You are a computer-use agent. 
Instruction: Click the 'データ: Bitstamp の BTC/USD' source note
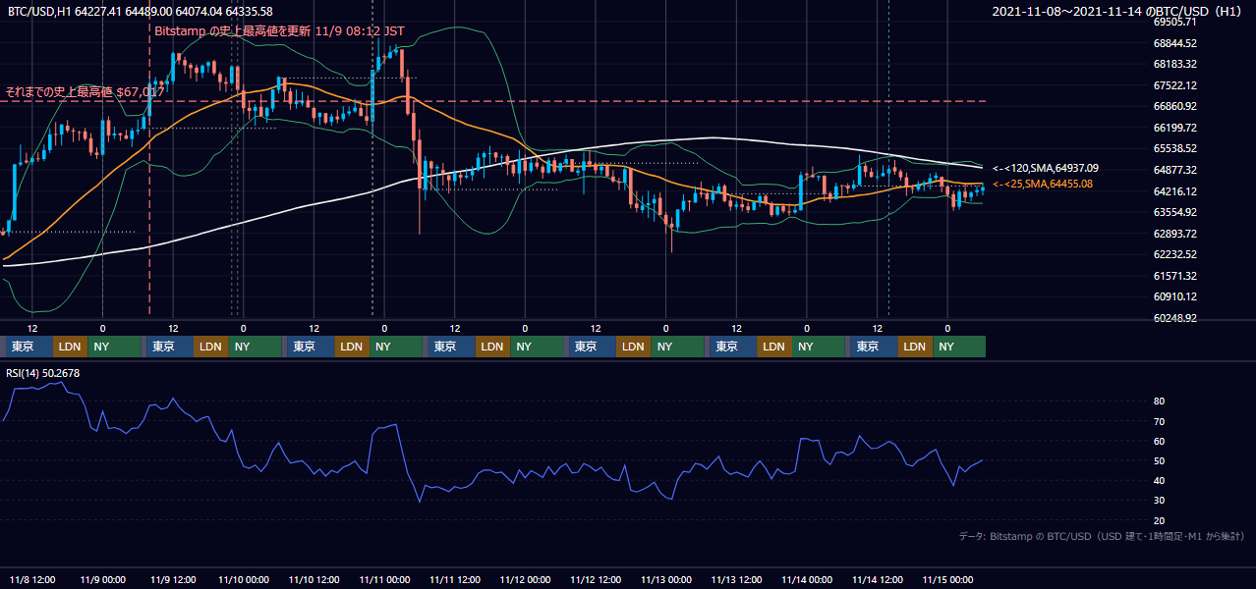(1102, 536)
